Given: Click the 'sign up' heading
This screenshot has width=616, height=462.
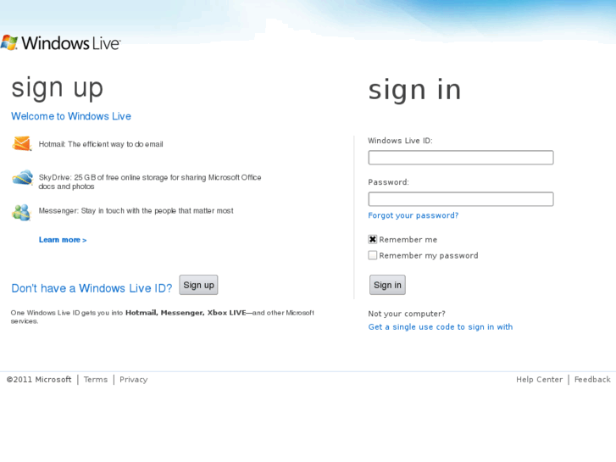Looking at the screenshot, I should [x=58, y=88].
